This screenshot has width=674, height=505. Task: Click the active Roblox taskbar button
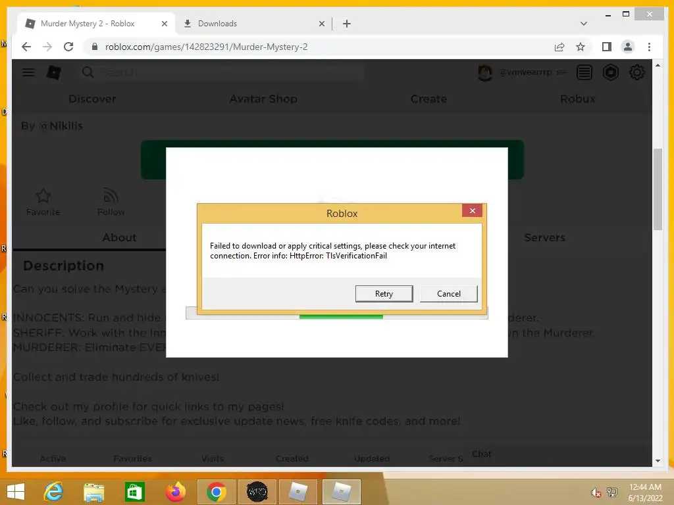341,492
